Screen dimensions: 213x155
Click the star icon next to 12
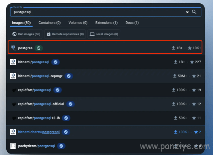[194, 104]
